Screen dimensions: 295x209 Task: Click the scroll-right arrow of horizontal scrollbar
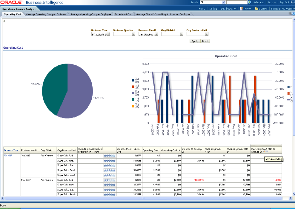290,198
